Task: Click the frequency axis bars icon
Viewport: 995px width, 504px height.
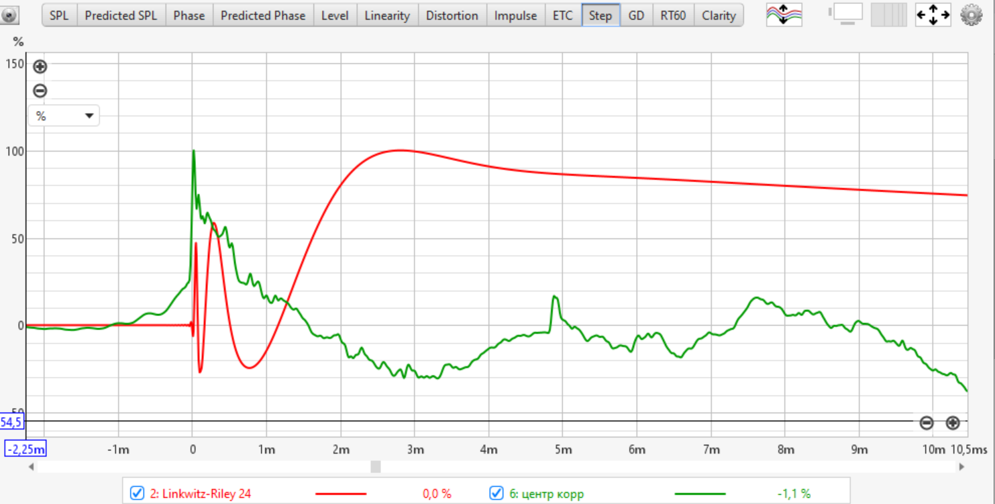Action: (x=889, y=15)
